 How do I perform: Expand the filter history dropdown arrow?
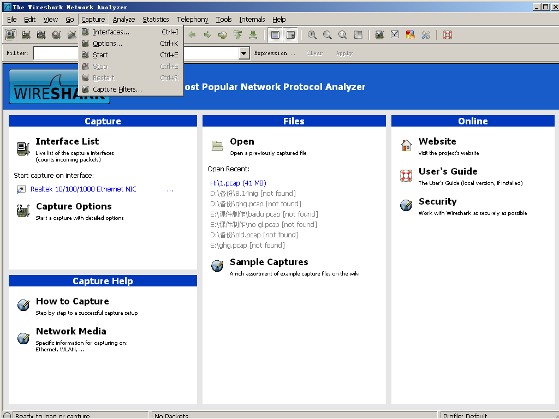pos(244,53)
